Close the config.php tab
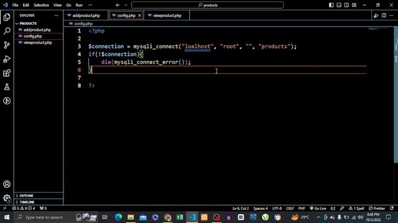Viewport: 398px width, 223px height. [x=139, y=15]
